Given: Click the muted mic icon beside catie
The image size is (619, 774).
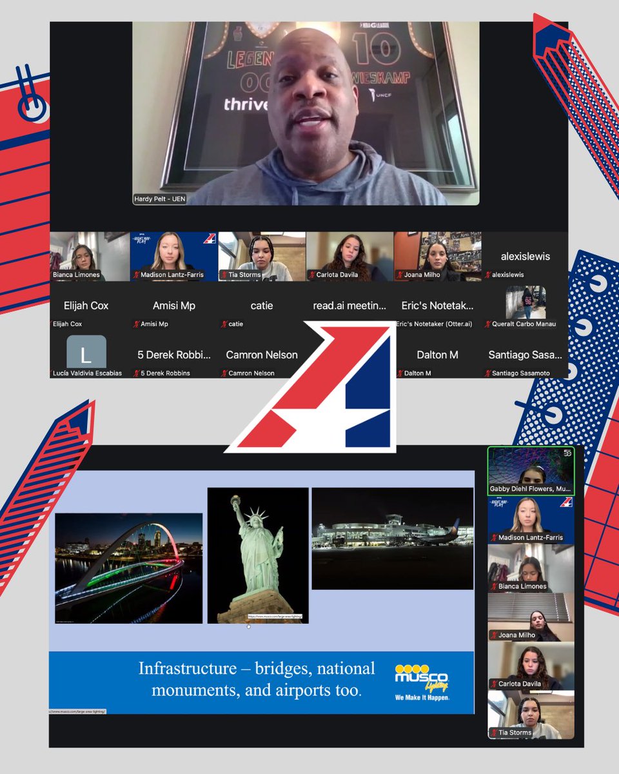Looking at the screenshot, I should [224, 324].
